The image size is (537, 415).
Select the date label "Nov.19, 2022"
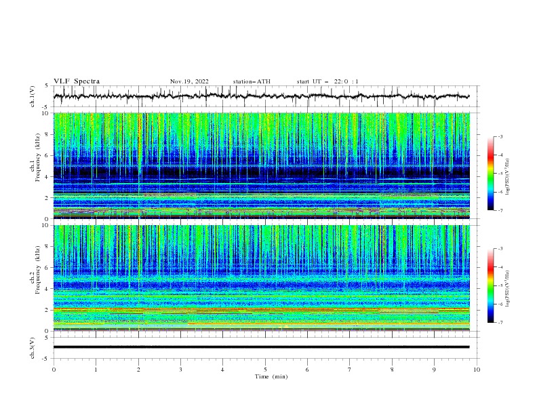[189, 81]
